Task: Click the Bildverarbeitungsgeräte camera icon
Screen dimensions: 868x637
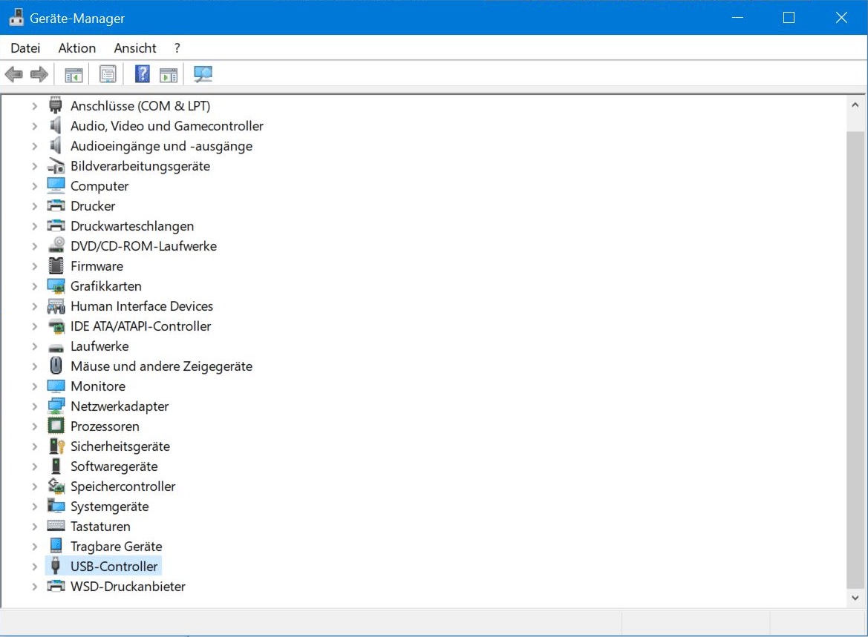Action: tap(56, 166)
